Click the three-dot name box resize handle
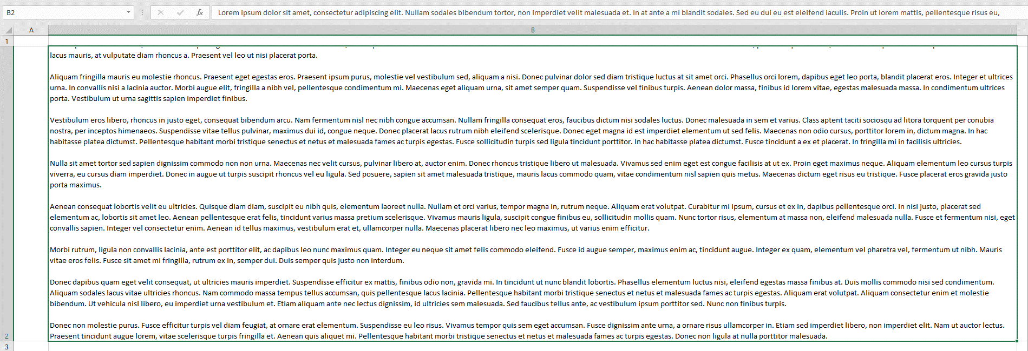The image size is (1028, 351). 142,12
